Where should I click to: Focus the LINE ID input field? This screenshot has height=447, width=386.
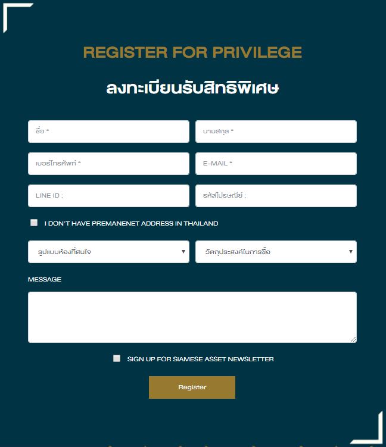pos(108,196)
